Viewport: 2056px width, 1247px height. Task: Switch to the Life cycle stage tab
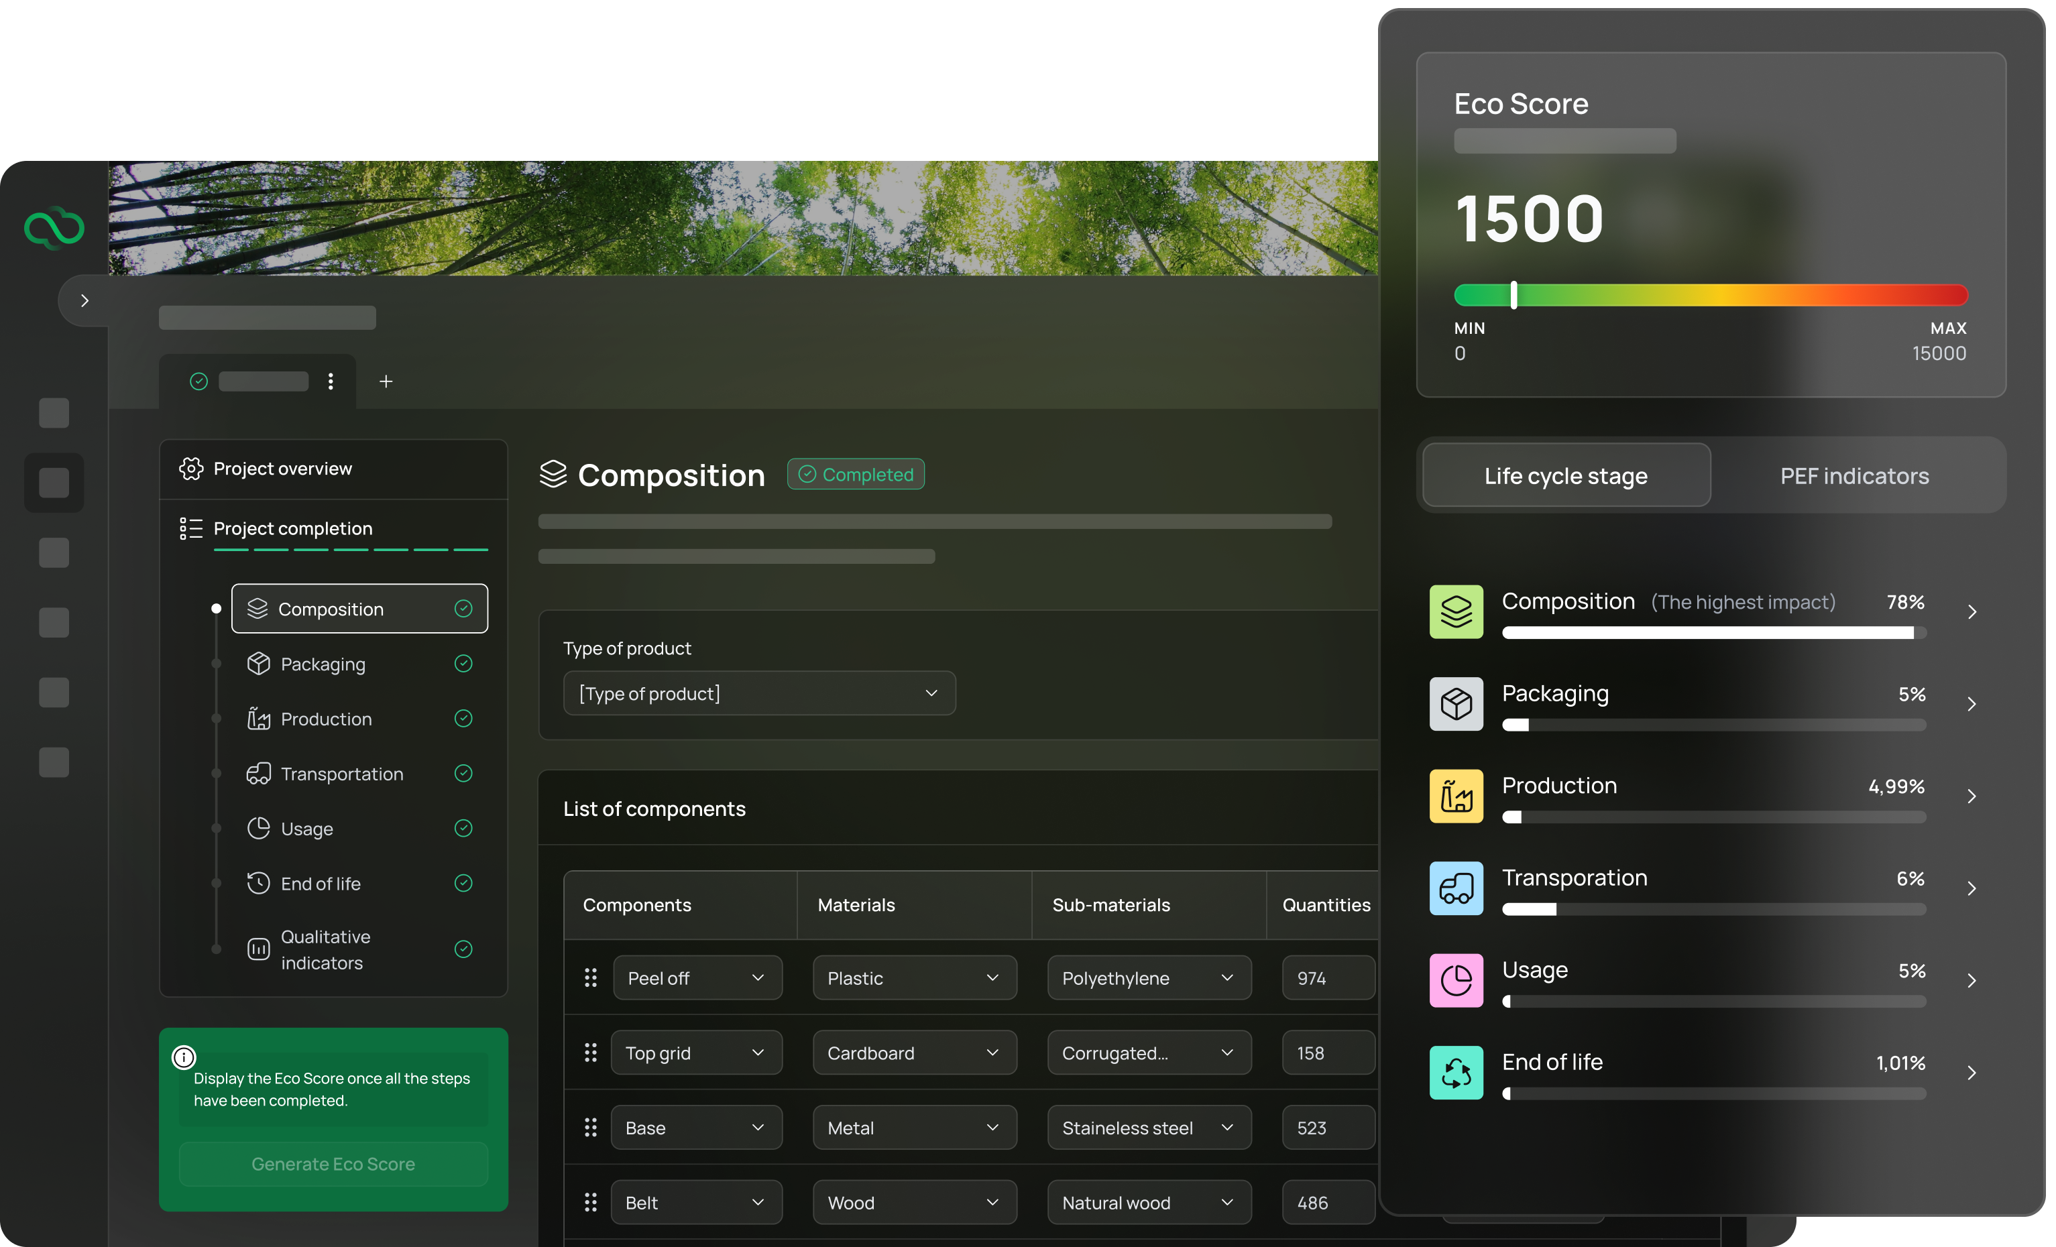click(x=1566, y=475)
